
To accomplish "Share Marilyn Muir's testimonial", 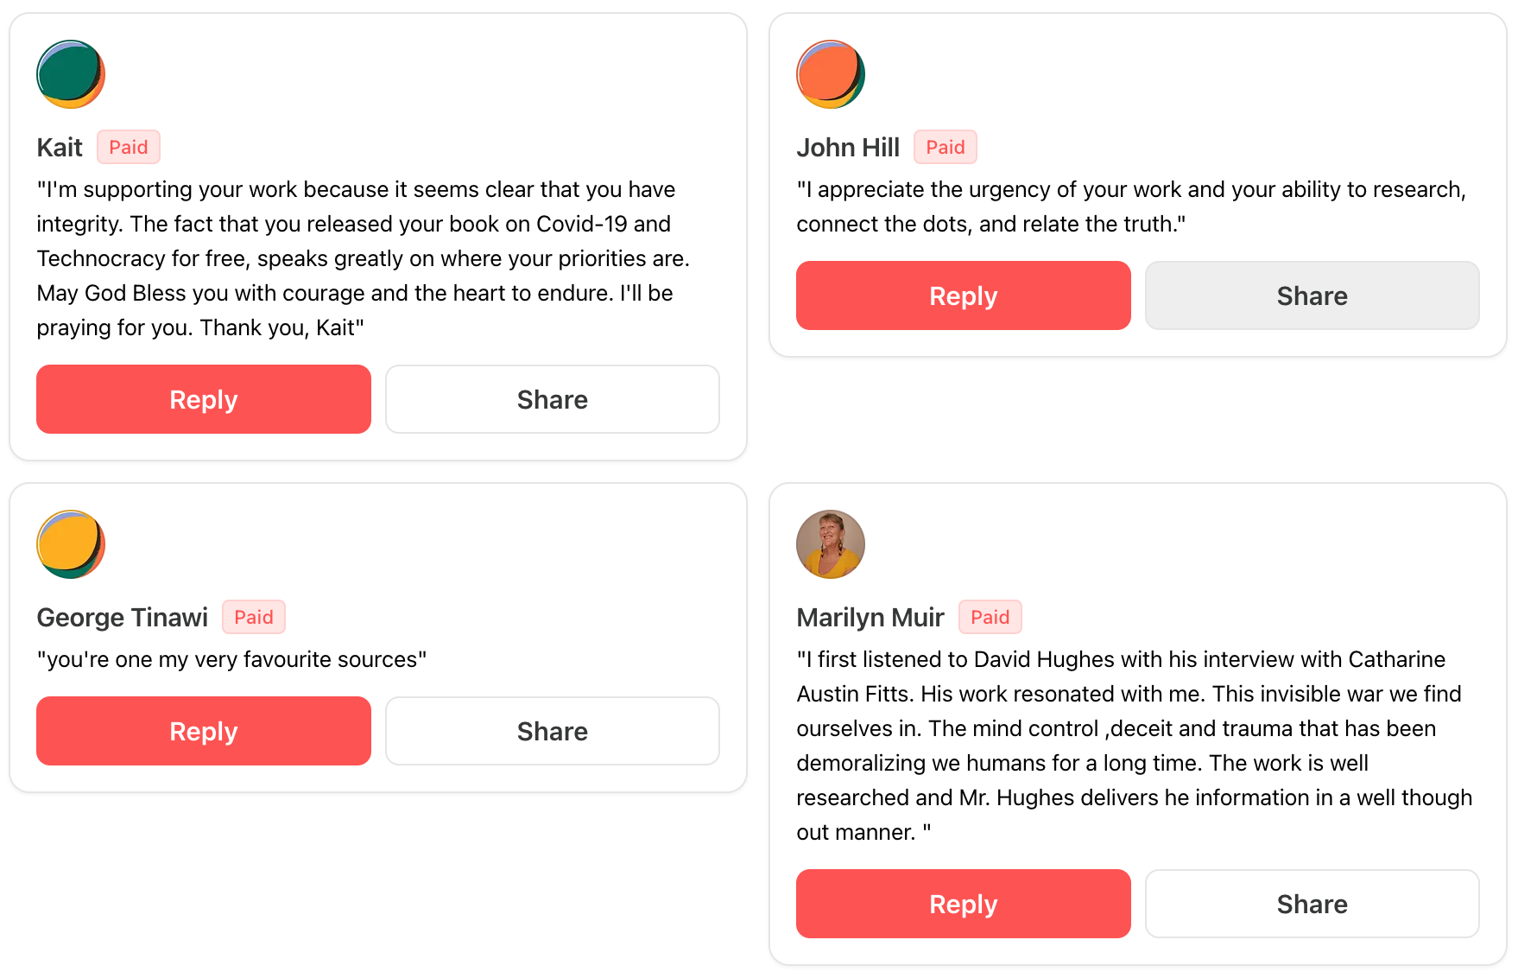I will (x=1312, y=904).
